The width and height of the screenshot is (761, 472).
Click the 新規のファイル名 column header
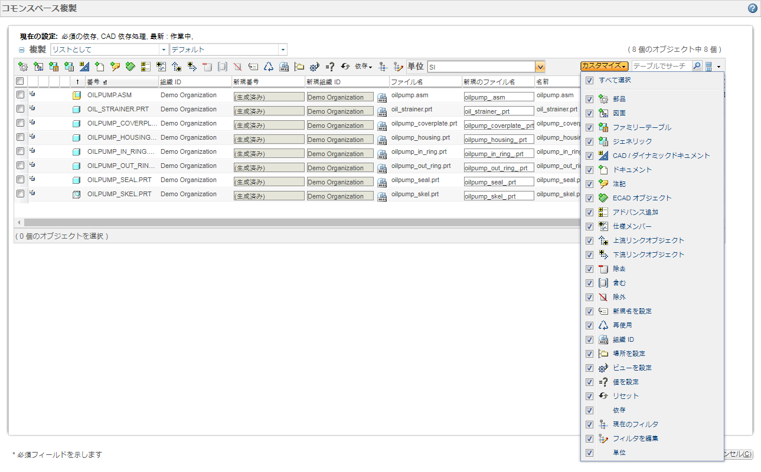[498, 81]
